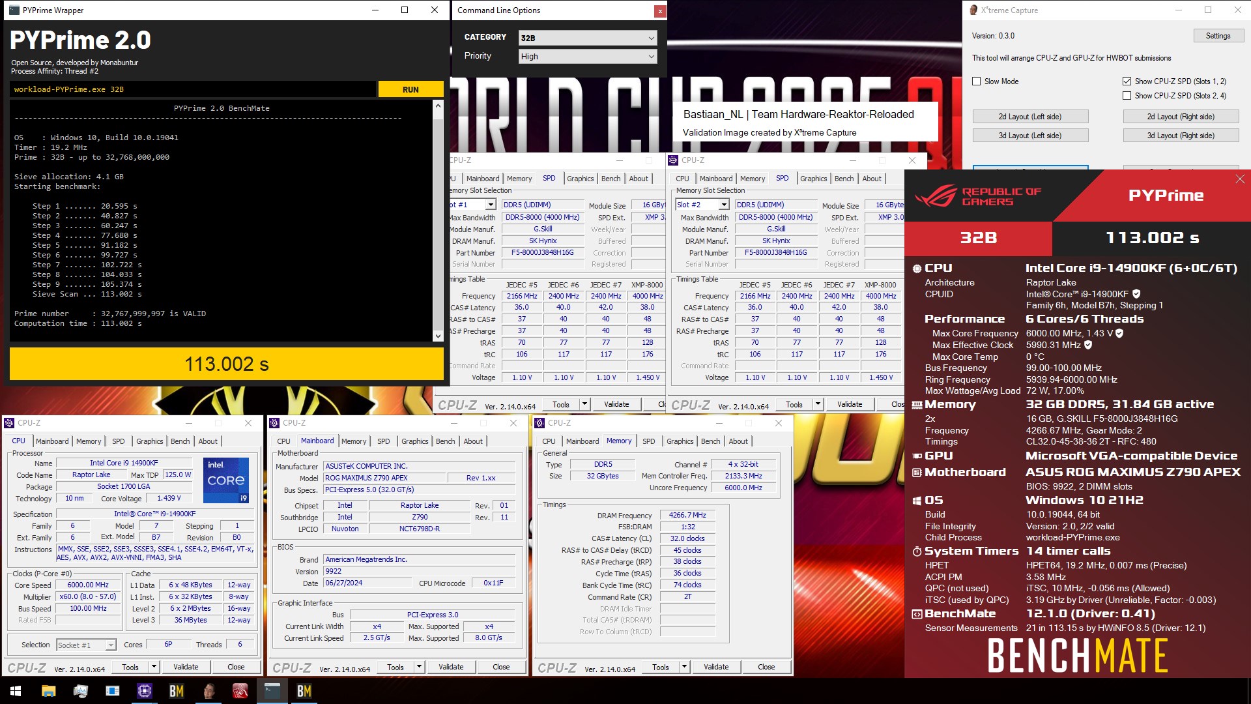Click the Motherboard section icon in BenchMate

coord(917,473)
